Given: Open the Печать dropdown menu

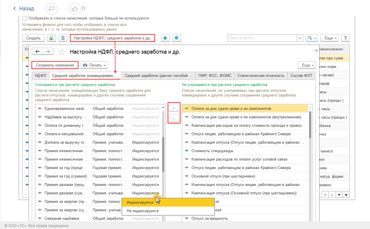Looking at the screenshot, I should click(x=94, y=65).
